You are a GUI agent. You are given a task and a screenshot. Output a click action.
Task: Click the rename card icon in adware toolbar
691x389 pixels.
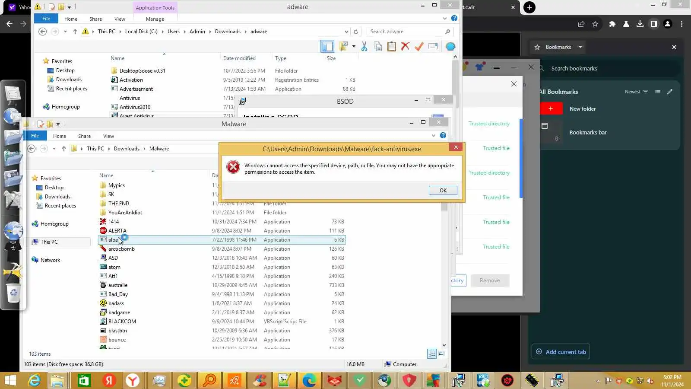pos(433,47)
